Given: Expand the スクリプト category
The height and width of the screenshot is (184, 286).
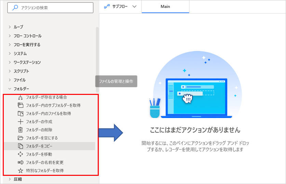Looking at the screenshot, I should point(10,71).
